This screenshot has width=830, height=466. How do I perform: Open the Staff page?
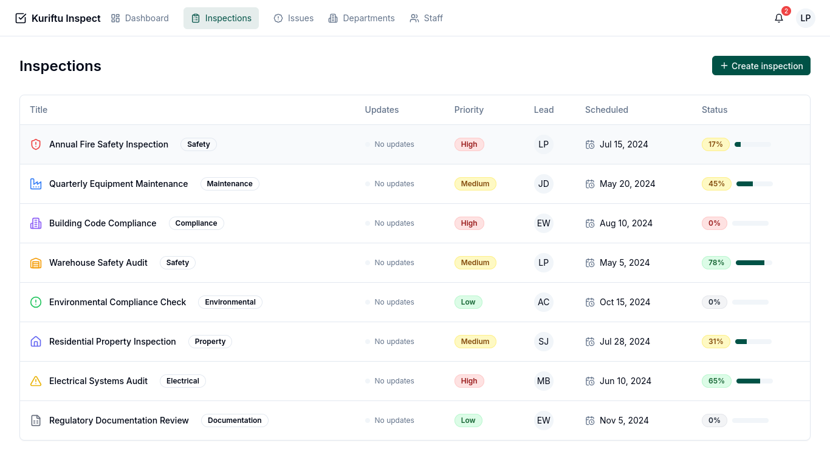click(x=426, y=18)
